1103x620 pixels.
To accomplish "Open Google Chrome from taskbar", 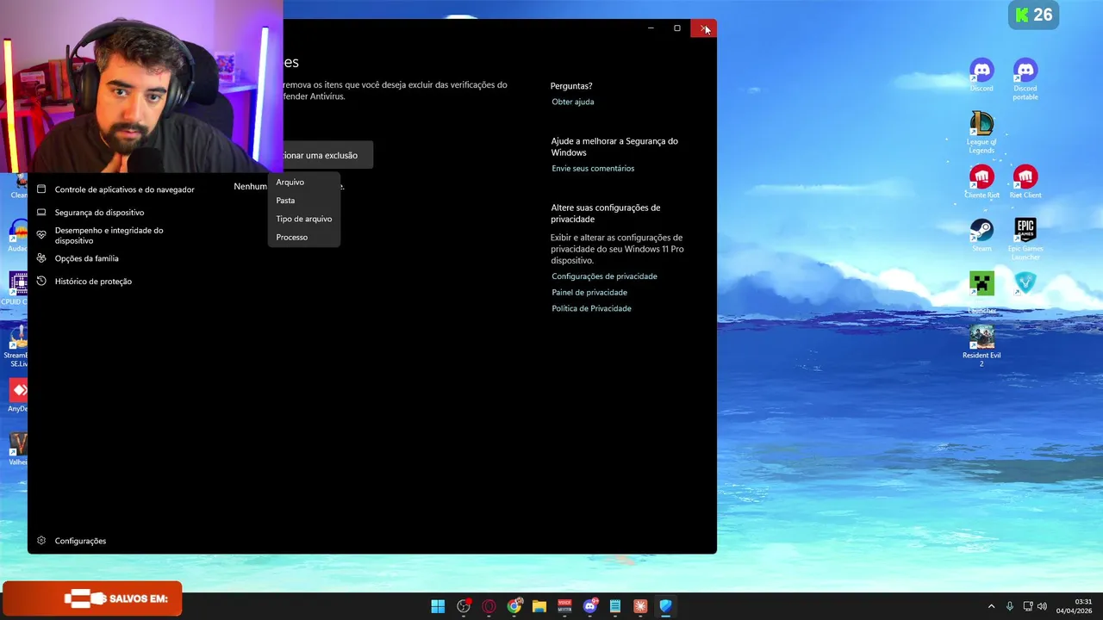I will (514, 606).
